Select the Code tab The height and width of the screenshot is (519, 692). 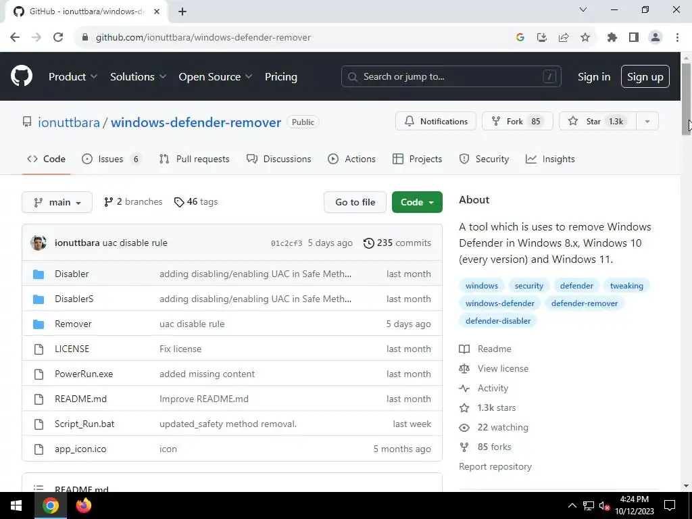coord(47,159)
